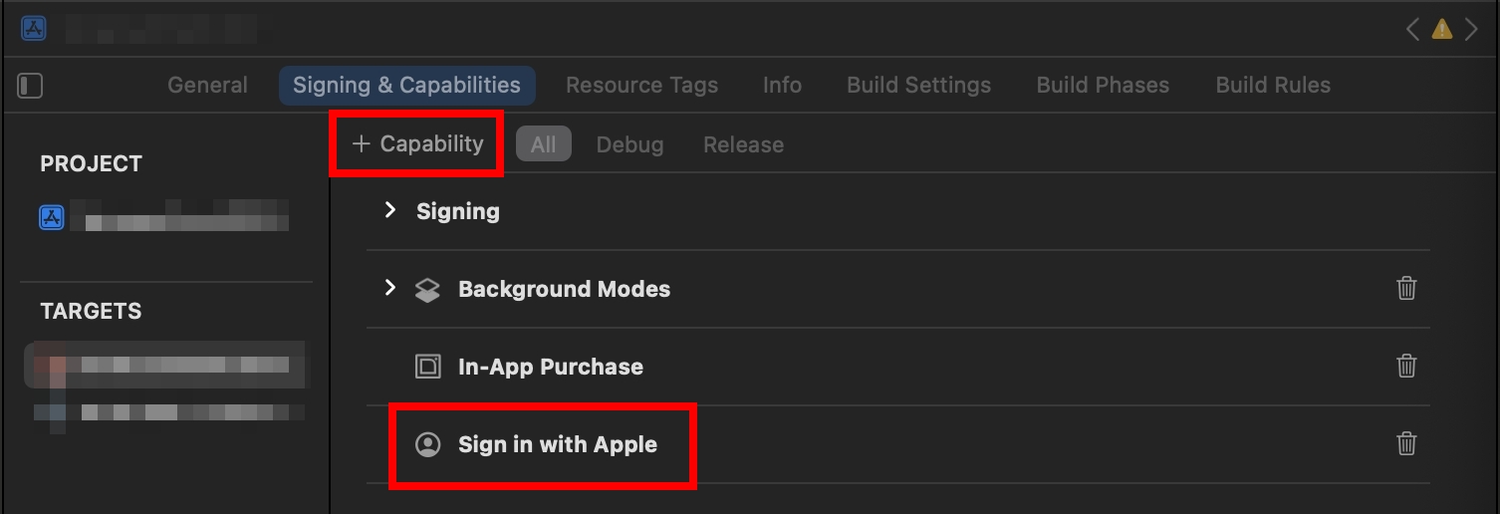The height and width of the screenshot is (514, 1500).
Task: Select the All configurations filter
Action: [543, 144]
